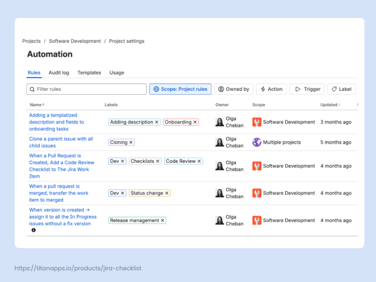Remove the Cloning label tag
Viewport: 376px width, 282px height.
131,142
